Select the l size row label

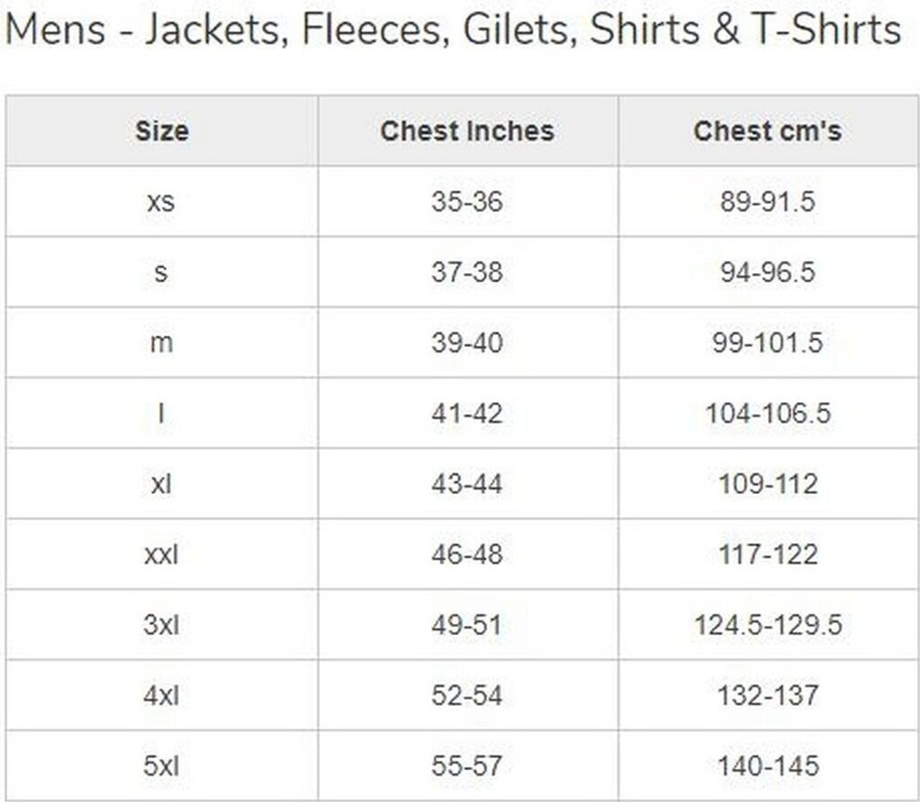(162, 413)
